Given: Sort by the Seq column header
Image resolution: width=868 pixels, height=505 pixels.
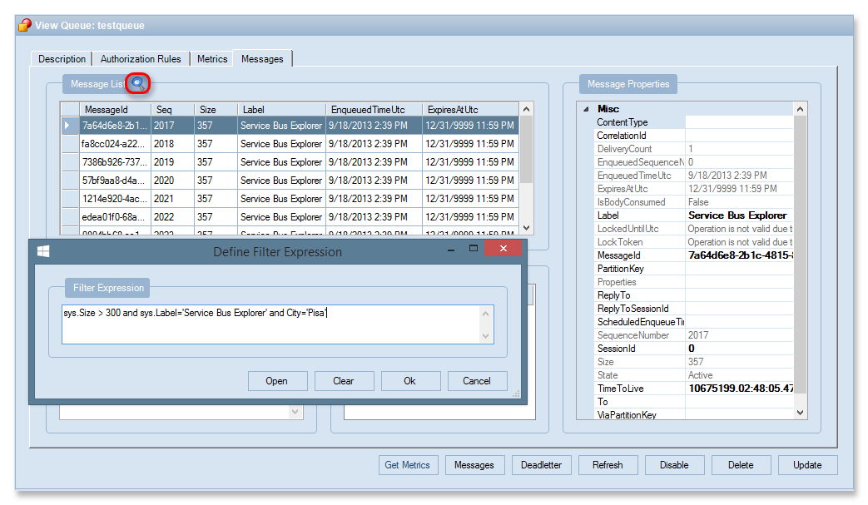Looking at the screenshot, I should coord(173,110).
